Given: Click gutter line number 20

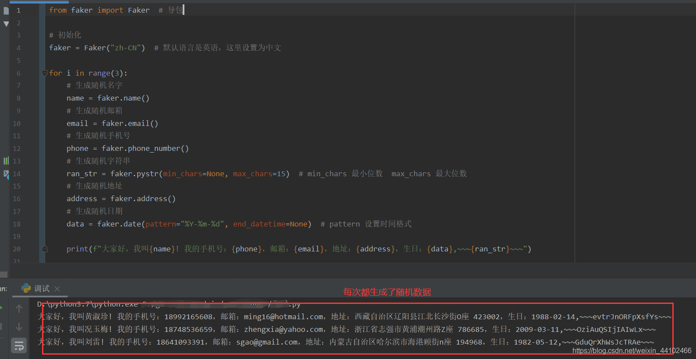Looking at the screenshot, I should click(x=17, y=249).
